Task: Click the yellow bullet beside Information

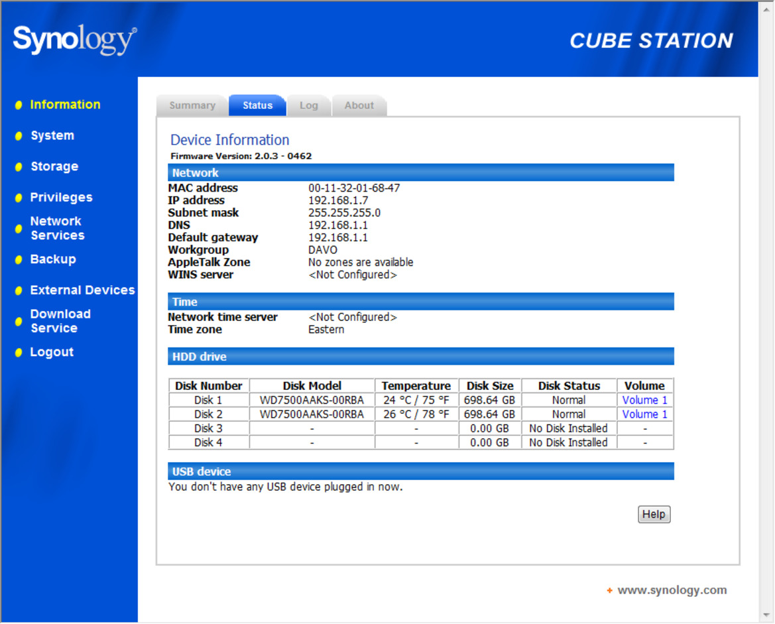Action: click(19, 105)
